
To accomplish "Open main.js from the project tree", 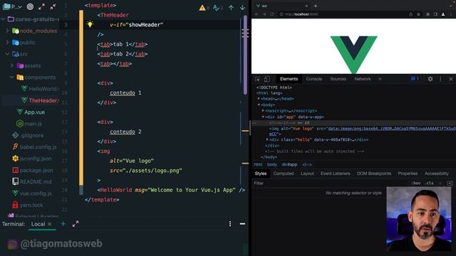I will pos(29,124).
